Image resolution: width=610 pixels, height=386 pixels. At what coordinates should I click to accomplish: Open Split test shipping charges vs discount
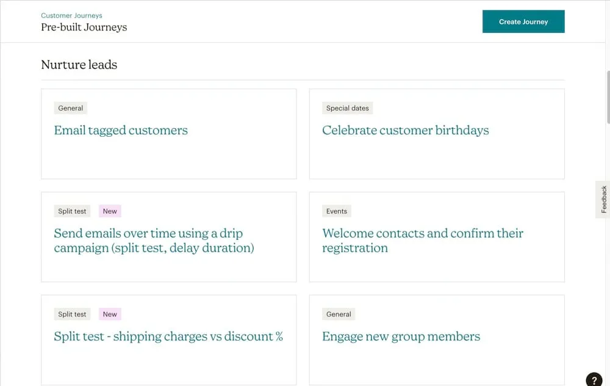[168, 337]
